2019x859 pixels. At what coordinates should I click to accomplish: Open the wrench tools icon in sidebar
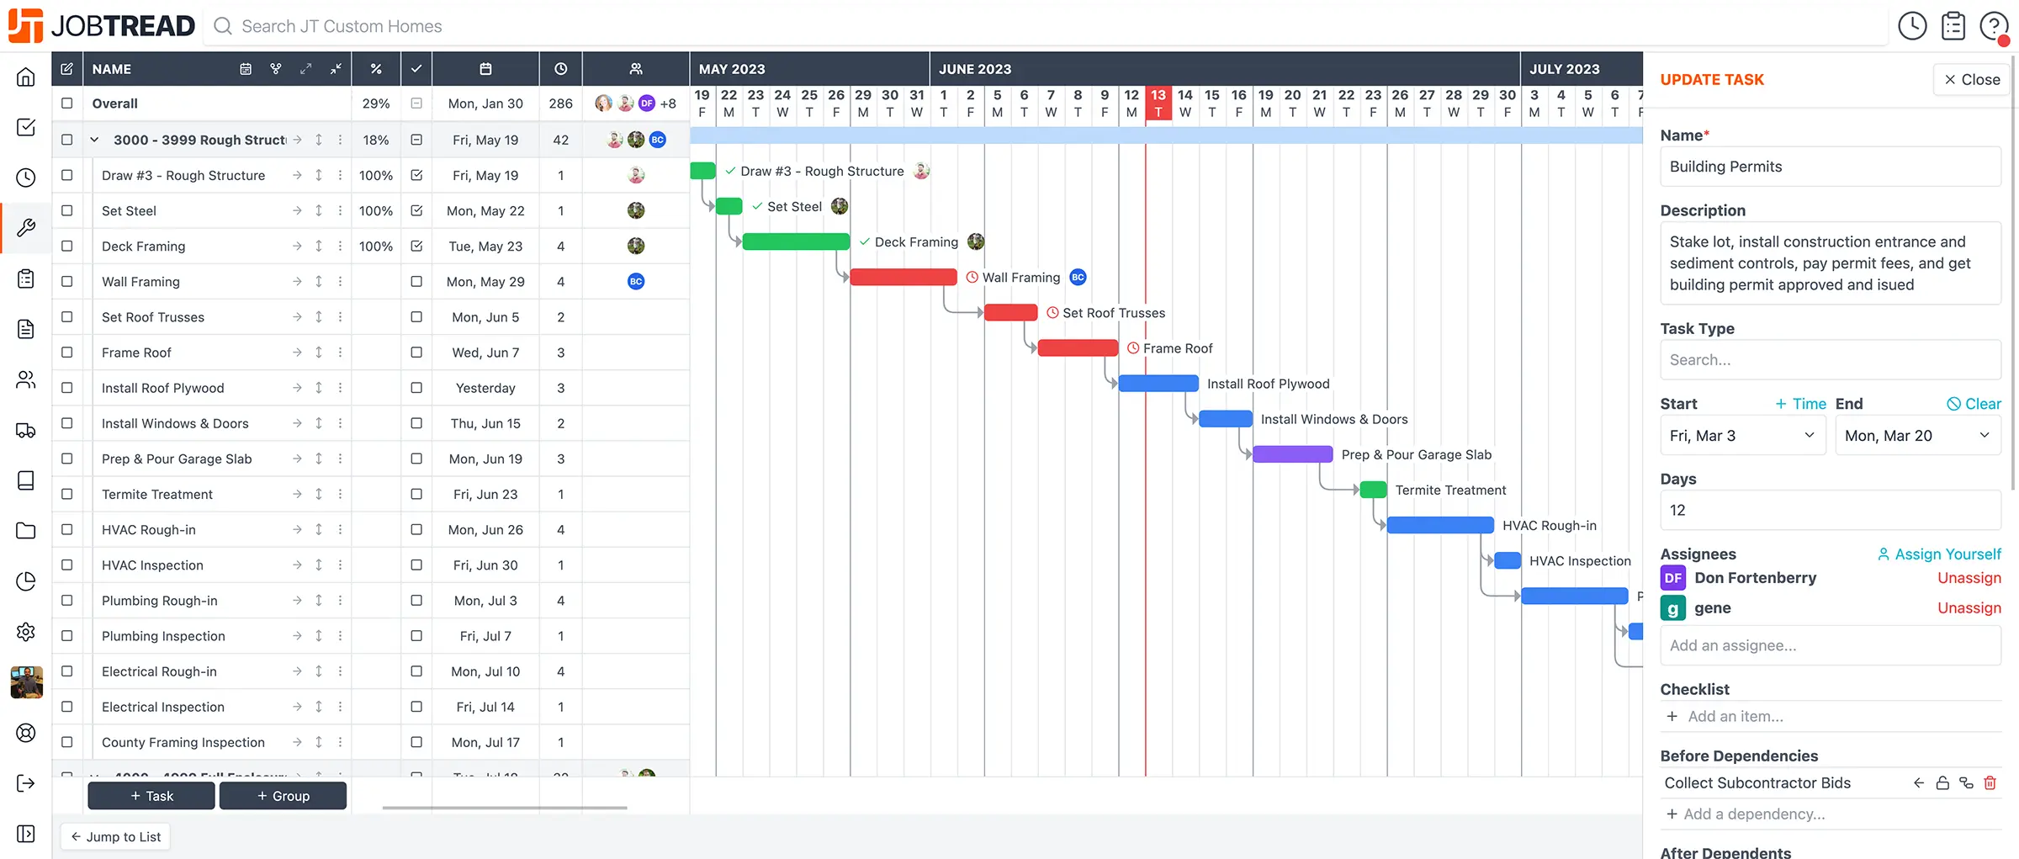tap(26, 228)
